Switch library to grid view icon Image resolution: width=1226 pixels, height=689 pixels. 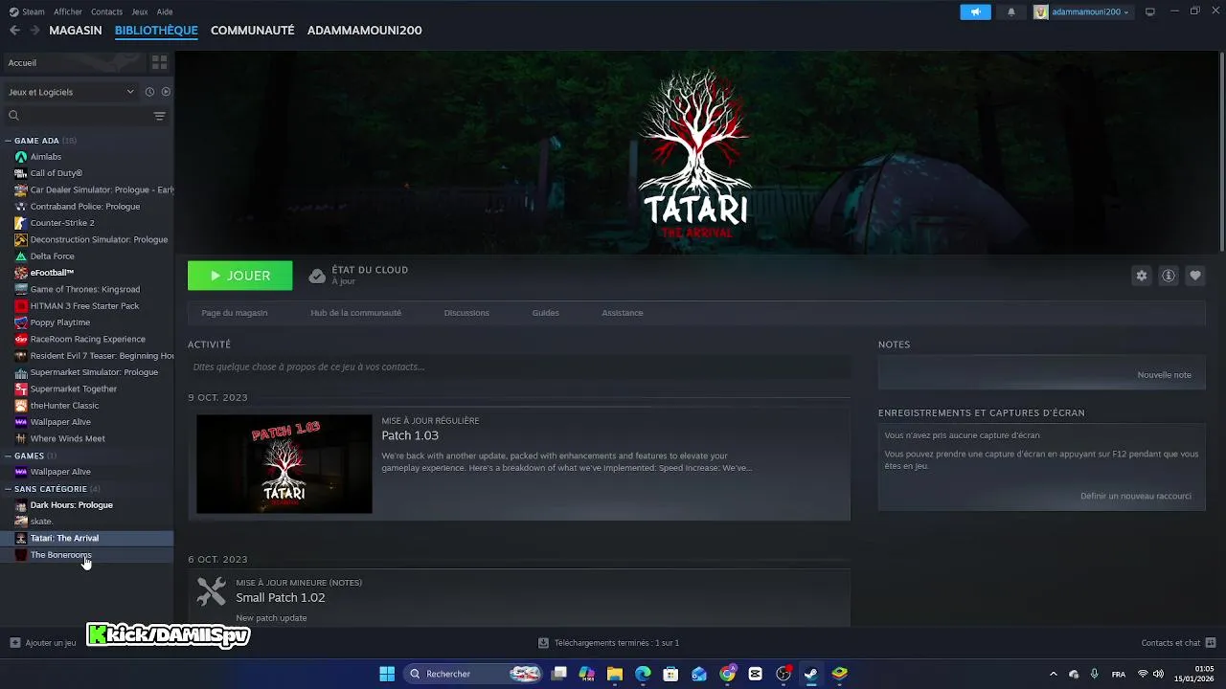tap(159, 62)
